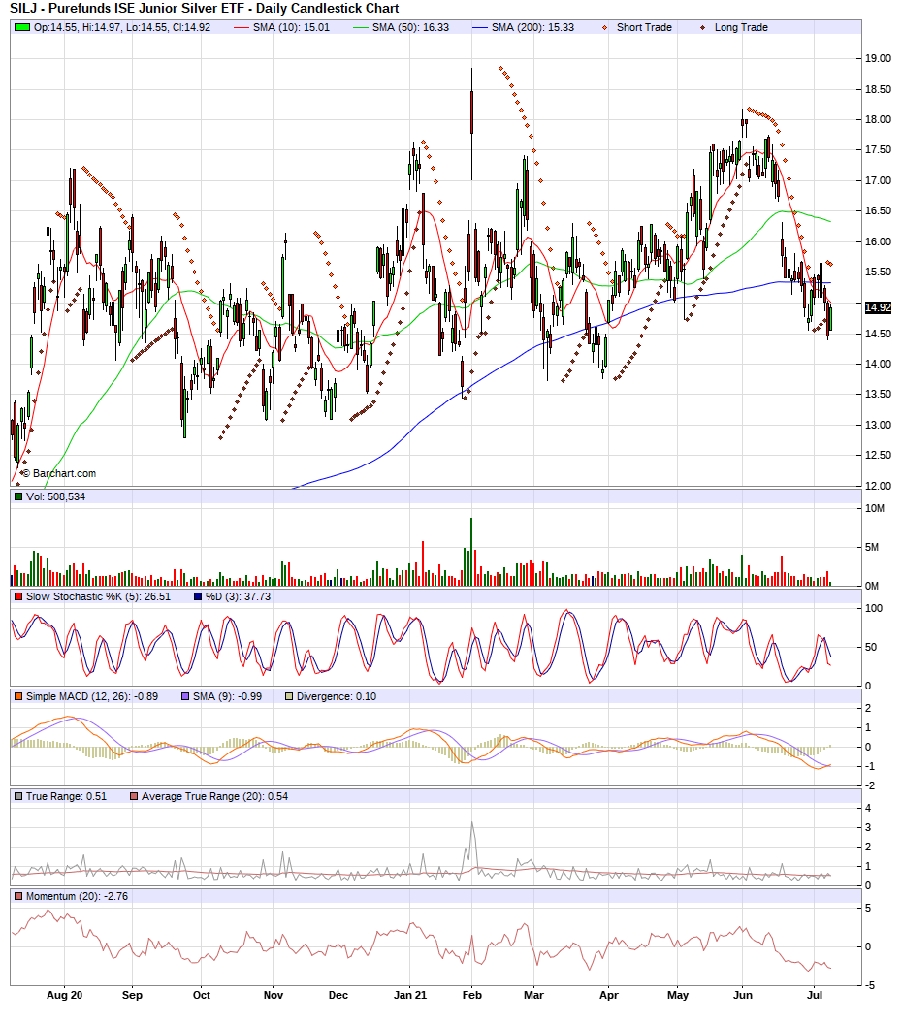Click the Feb date axis label
902x1025 pixels.
472,995
